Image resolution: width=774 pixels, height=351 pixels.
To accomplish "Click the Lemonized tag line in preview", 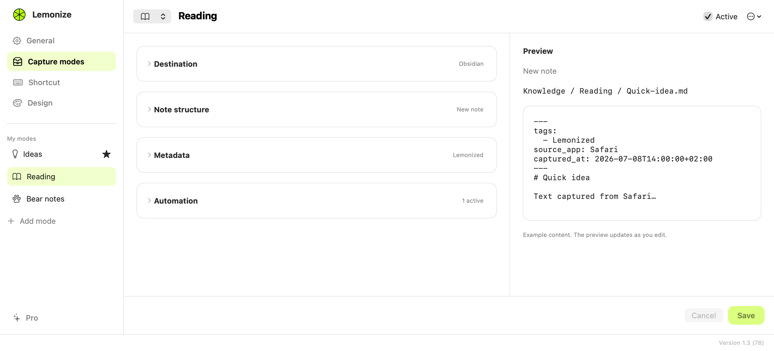I will [x=568, y=140].
